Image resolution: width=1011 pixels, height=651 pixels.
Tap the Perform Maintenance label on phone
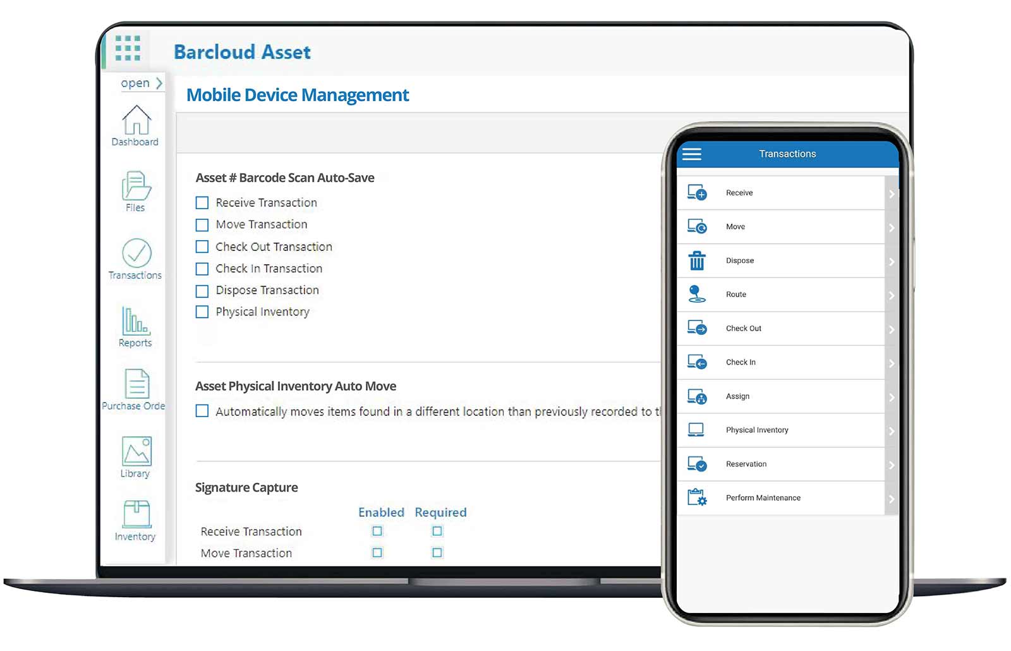[763, 498]
